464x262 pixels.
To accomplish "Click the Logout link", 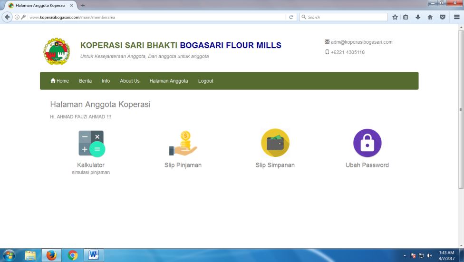I will click(x=205, y=81).
